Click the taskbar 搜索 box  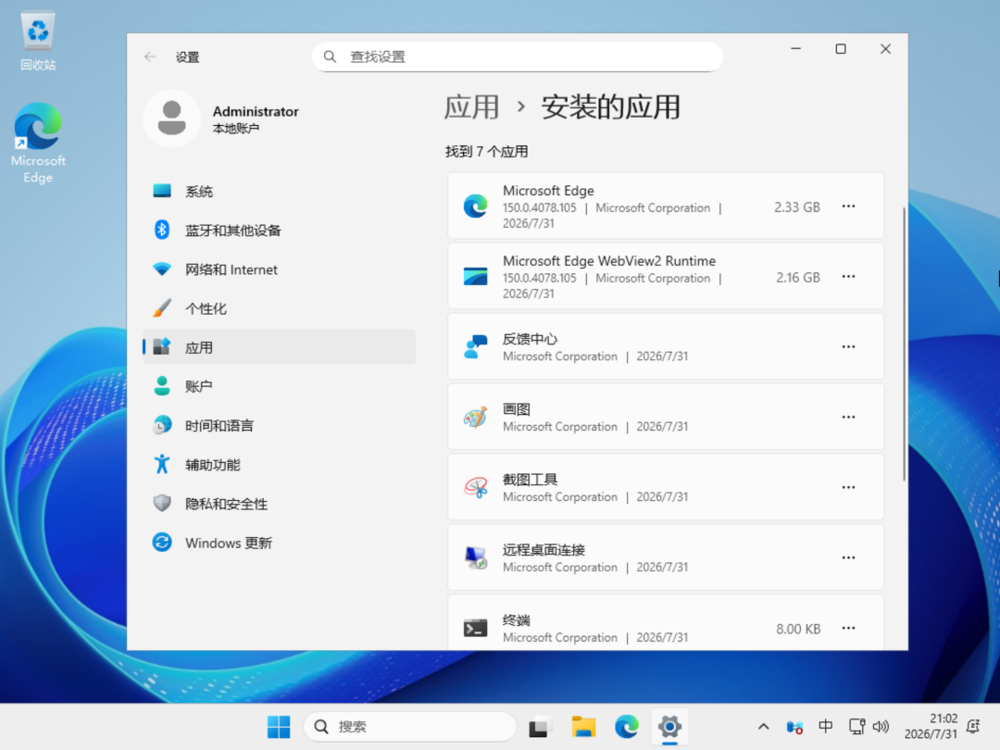pos(410,727)
